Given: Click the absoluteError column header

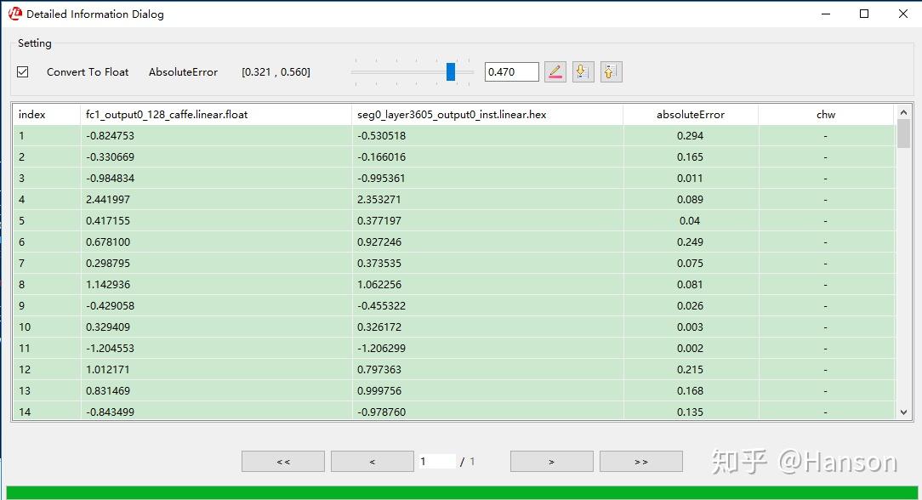Looking at the screenshot, I should click(691, 114).
